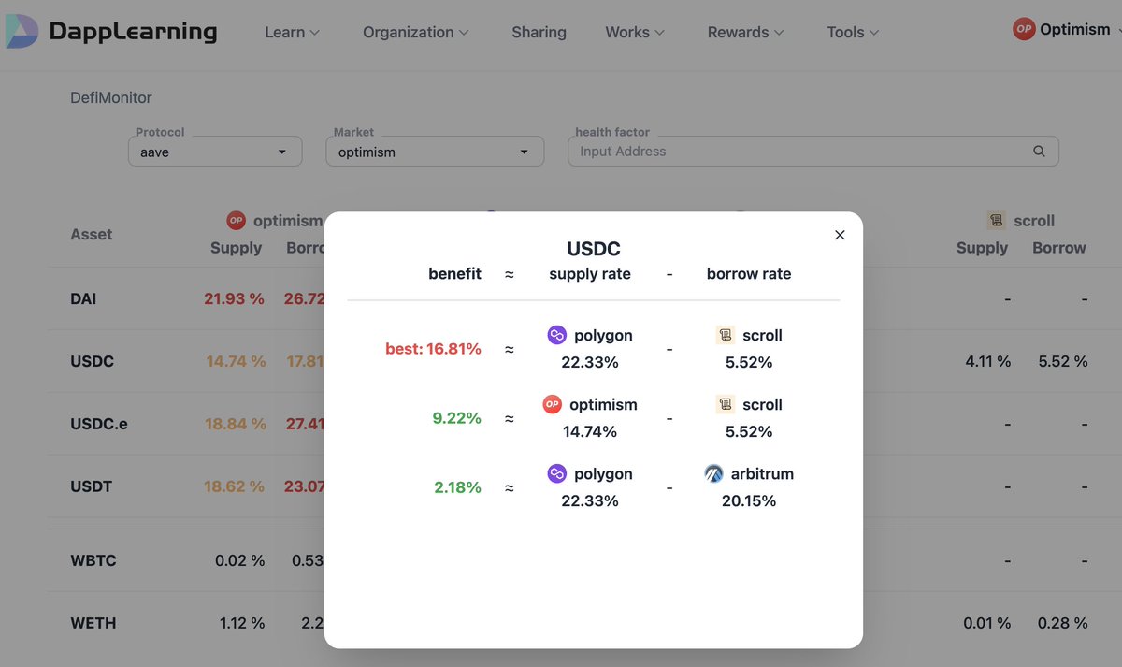The image size is (1122, 667).
Task: Open the Market dropdown showing optimism
Action: (435, 152)
